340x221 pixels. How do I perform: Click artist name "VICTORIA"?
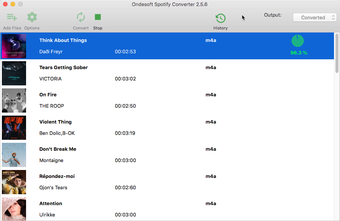coord(50,79)
